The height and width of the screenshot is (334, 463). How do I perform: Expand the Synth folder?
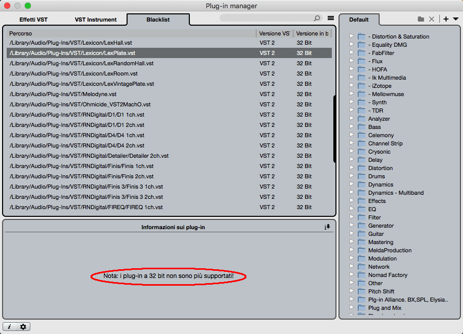pyautogui.click(x=351, y=102)
